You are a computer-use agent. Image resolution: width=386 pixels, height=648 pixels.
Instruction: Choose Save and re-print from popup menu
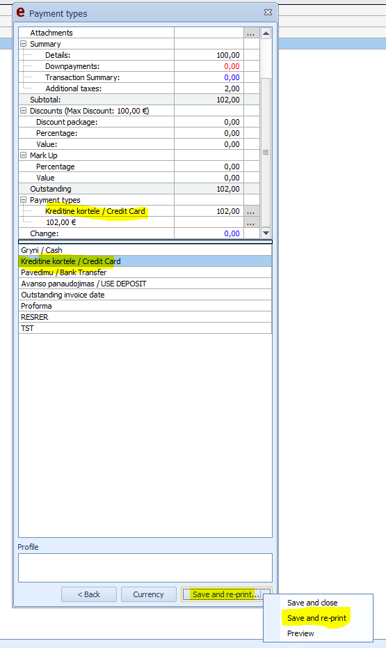(x=316, y=618)
